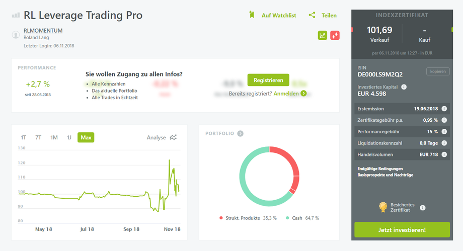Screen dimensions: 463x251
Task: Click info icon next to Investiertes Kapital
Action: [404, 87]
